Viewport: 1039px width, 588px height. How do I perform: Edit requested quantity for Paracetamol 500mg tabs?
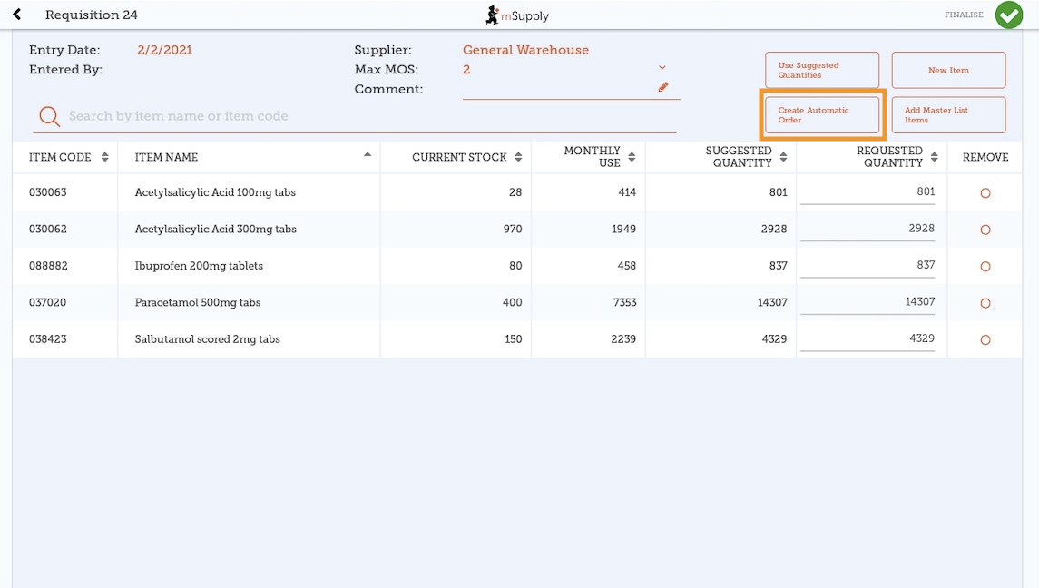tap(867, 302)
